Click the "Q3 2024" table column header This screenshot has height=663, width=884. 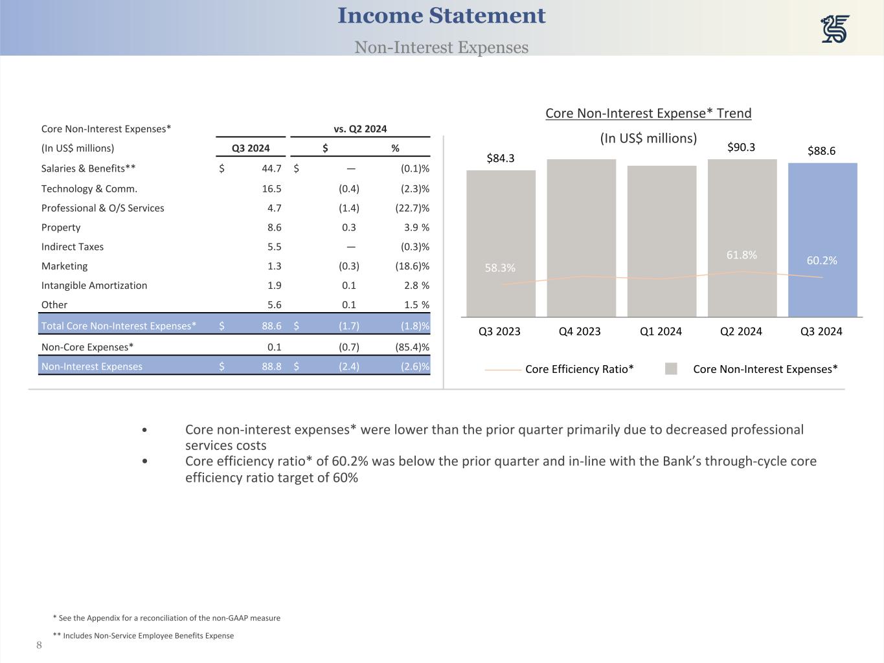[x=251, y=148]
